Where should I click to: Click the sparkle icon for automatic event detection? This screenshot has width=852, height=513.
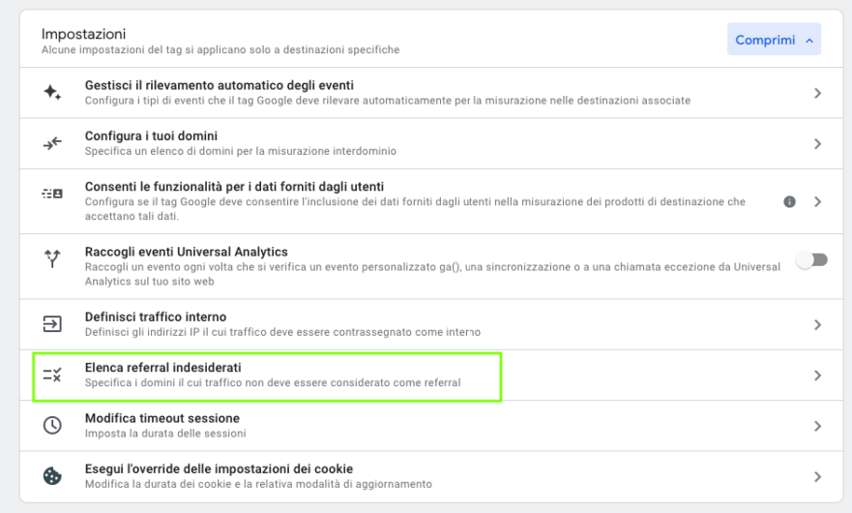tap(52, 93)
